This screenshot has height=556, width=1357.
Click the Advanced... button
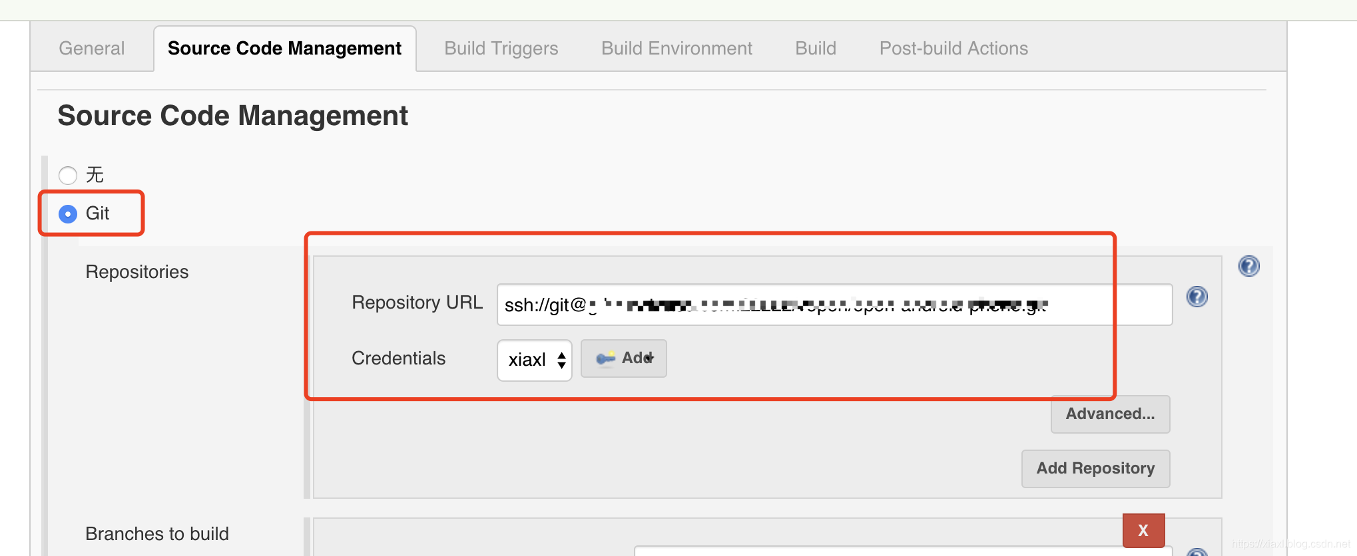[1110, 414]
